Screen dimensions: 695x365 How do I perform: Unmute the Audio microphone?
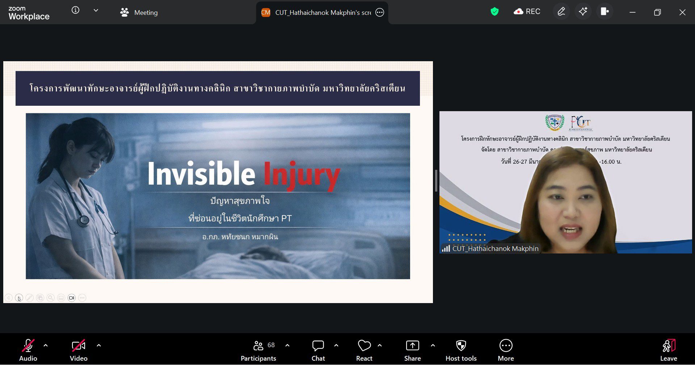pos(28,350)
